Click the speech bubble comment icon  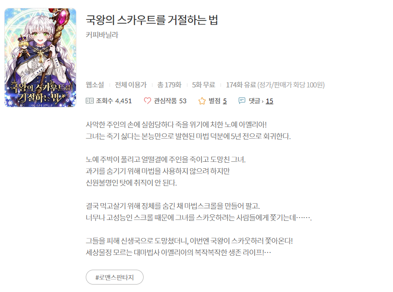(x=242, y=101)
